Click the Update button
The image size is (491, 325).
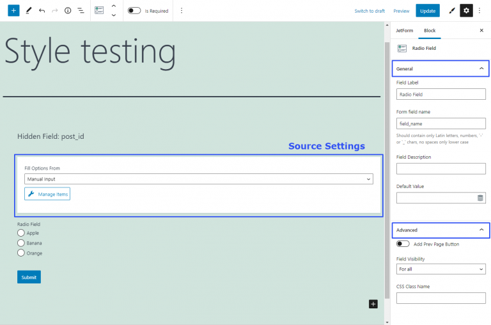(x=428, y=11)
